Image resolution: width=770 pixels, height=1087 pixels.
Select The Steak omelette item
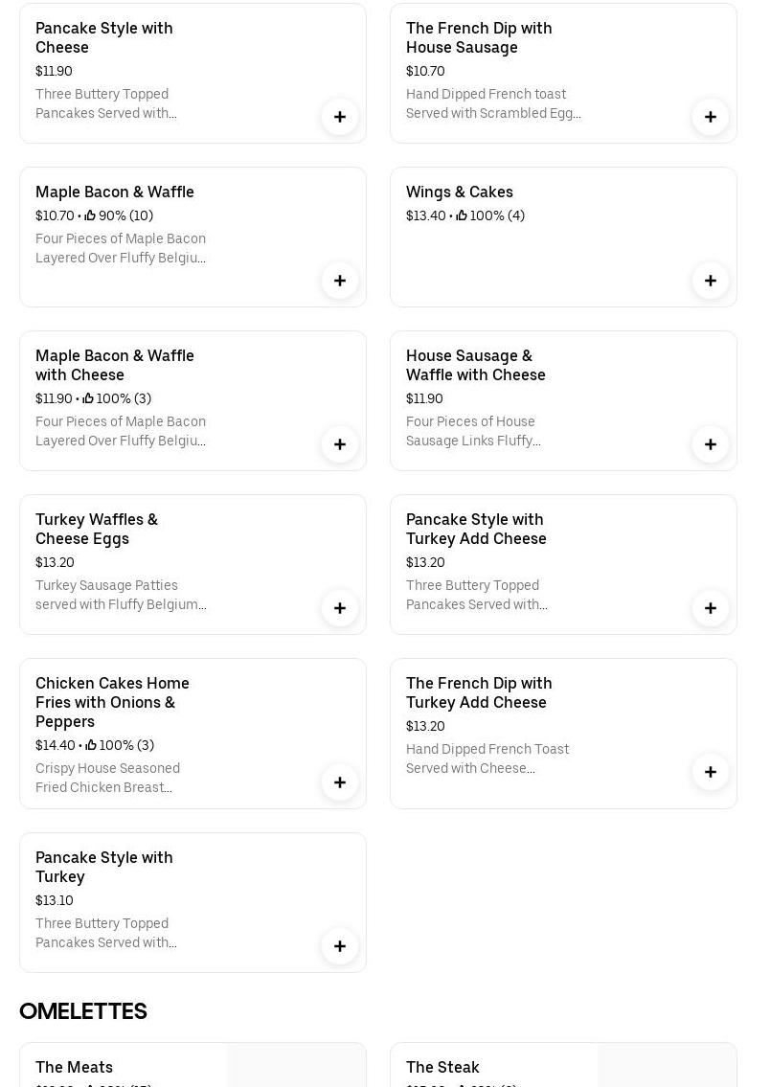pos(442,1067)
